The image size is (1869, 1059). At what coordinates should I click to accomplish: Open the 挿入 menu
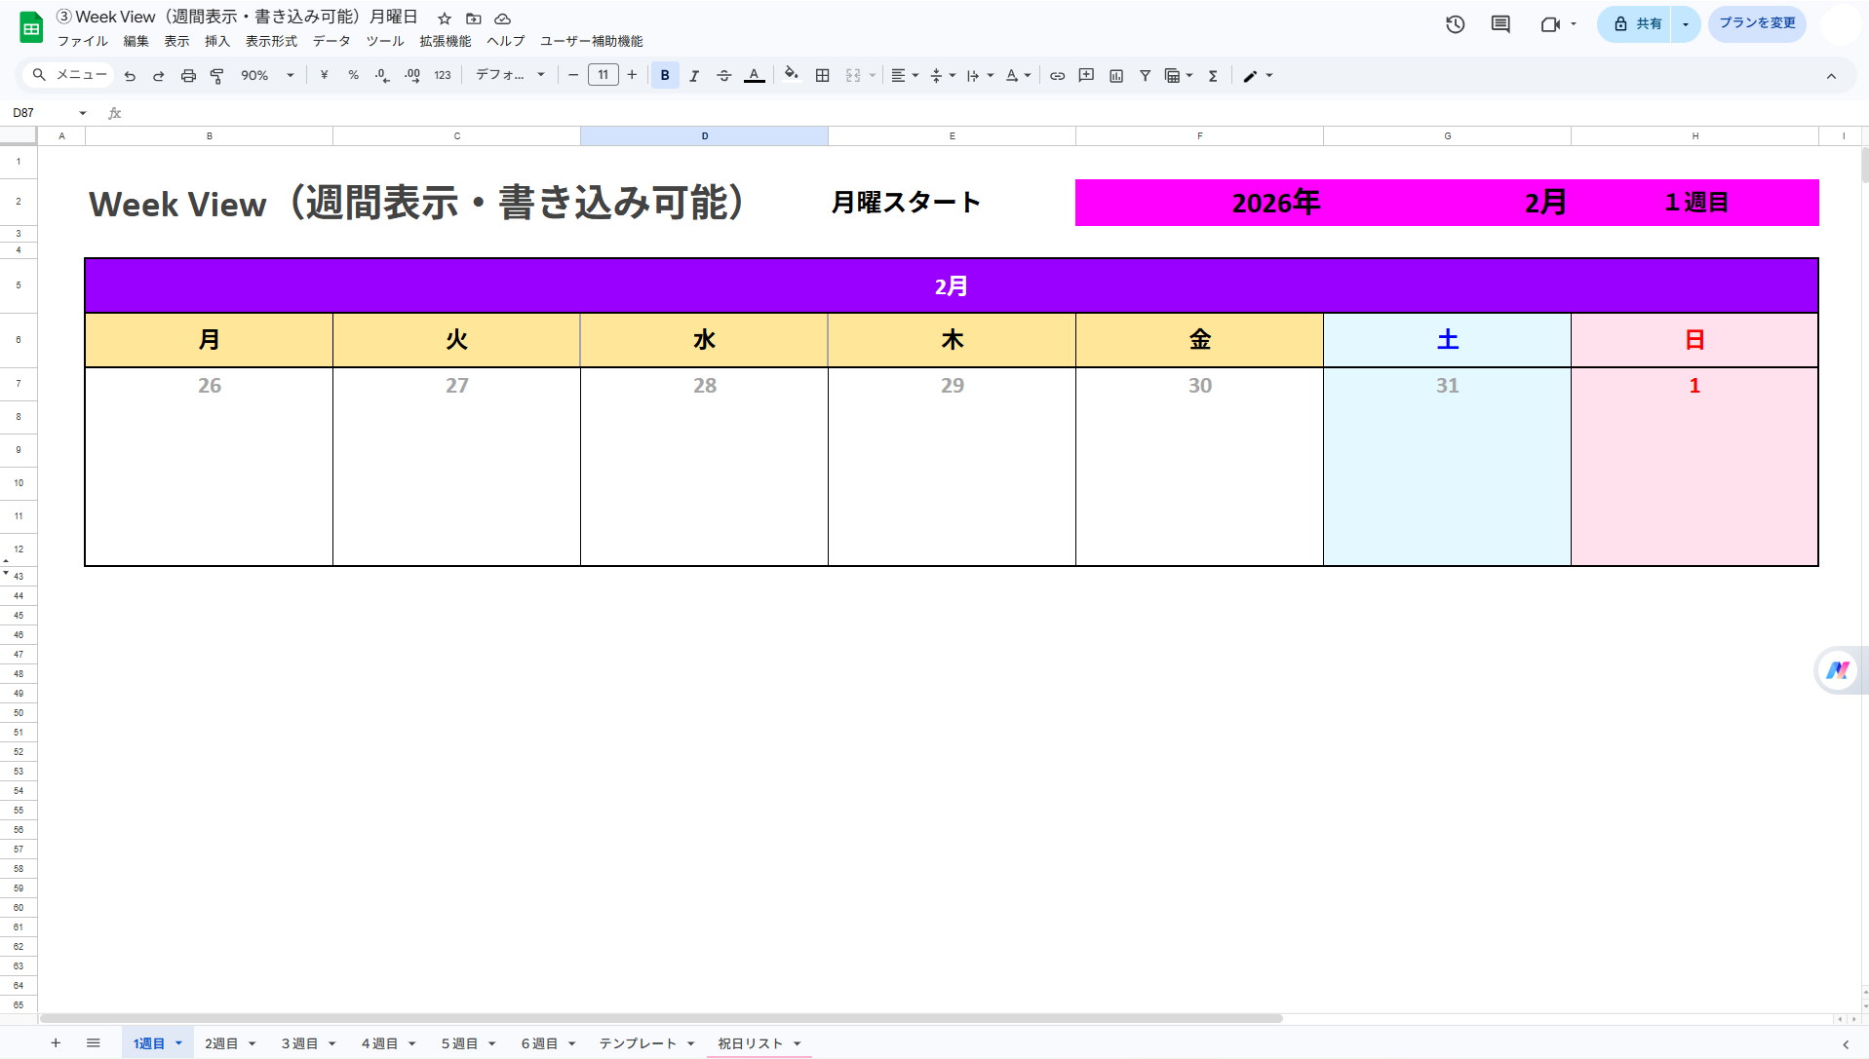point(216,41)
